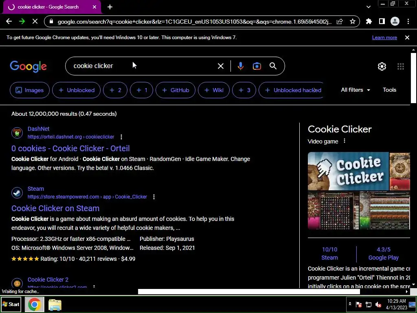Viewport: 417px width, 313px height.
Task: Open more options for the Steam result
Action: coord(154,197)
